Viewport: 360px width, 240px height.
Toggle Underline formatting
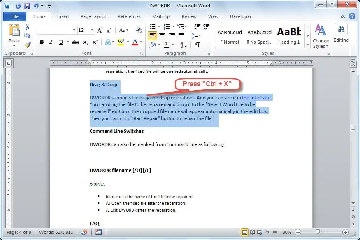pos(61,42)
